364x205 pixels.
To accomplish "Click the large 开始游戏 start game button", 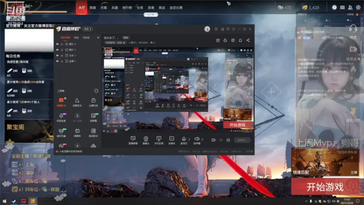I will [x=325, y=187].
